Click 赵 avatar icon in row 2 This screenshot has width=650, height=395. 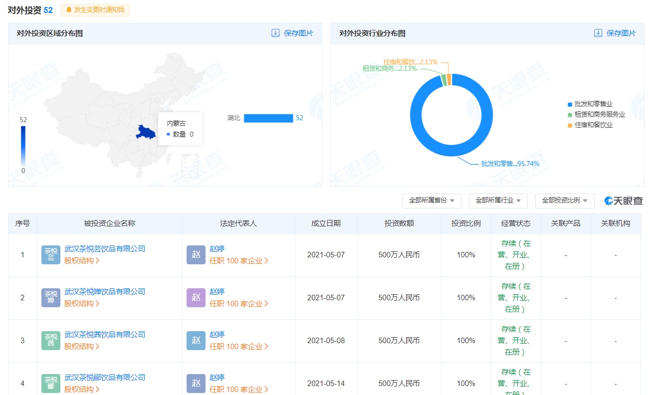[x=196, y=298]
